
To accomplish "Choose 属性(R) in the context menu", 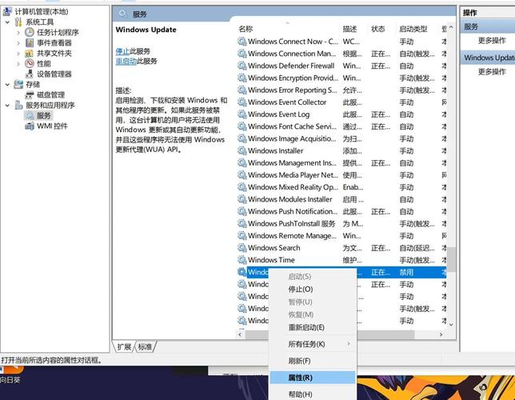I will 313,378.
